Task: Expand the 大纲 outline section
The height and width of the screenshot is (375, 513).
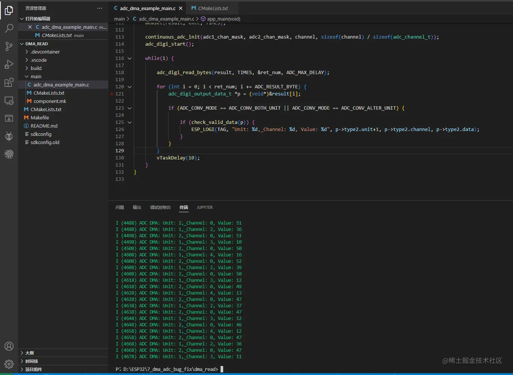Action: point(63,353)
